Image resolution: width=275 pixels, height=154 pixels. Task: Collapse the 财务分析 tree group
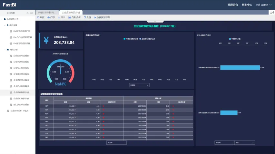[5, 50]
